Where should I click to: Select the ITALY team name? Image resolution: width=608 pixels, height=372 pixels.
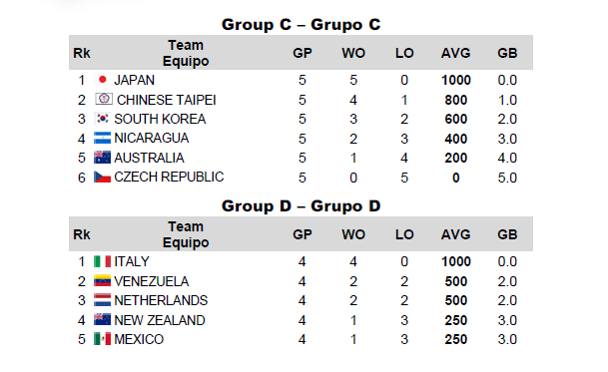coord(132,261)
